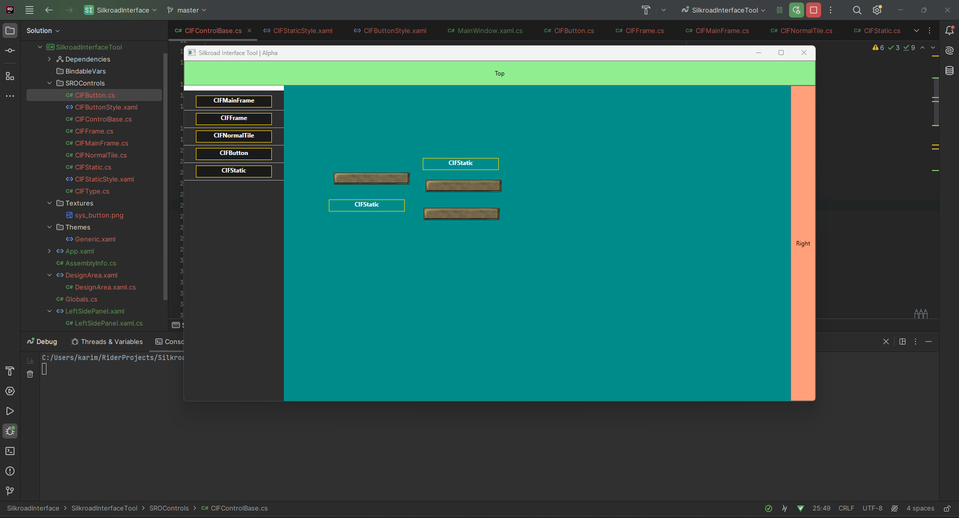Click CIFFrame button in left panel
Screen dimensions: 959x518
pyautogui.click(x=234, y=118)
